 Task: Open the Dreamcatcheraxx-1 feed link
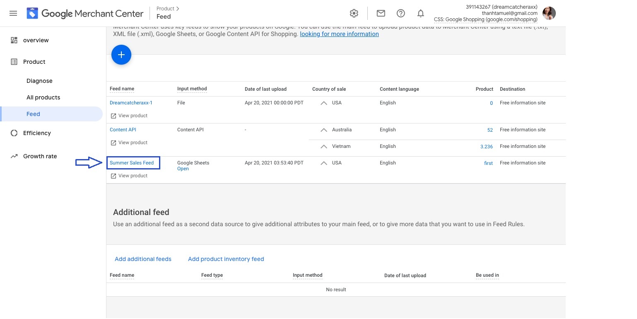click(x=131, y=103)
